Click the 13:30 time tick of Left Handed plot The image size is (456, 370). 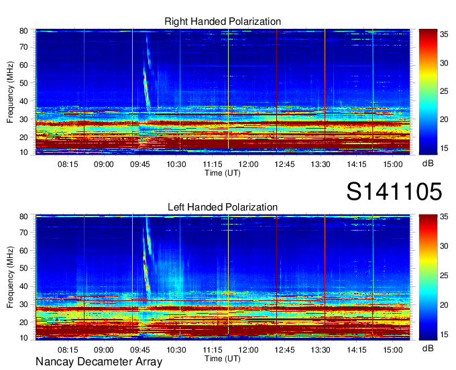point(321,350)
